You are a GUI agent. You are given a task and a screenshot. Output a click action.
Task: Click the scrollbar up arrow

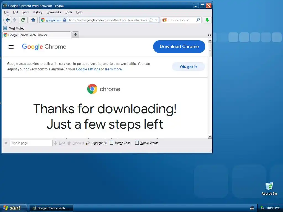(x=210, y=40)
